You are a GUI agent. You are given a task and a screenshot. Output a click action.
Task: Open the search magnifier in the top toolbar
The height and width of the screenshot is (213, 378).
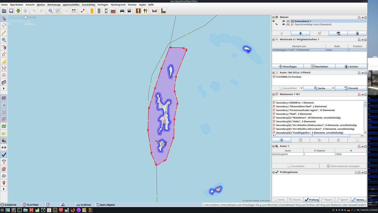50,11
